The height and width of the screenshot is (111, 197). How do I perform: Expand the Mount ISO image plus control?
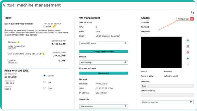125,43
